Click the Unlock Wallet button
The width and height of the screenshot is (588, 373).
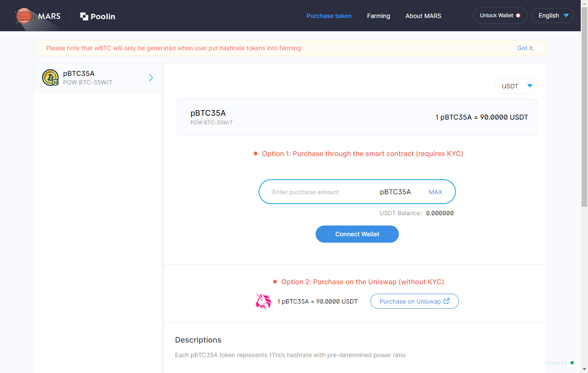click(x=500, y=15)
